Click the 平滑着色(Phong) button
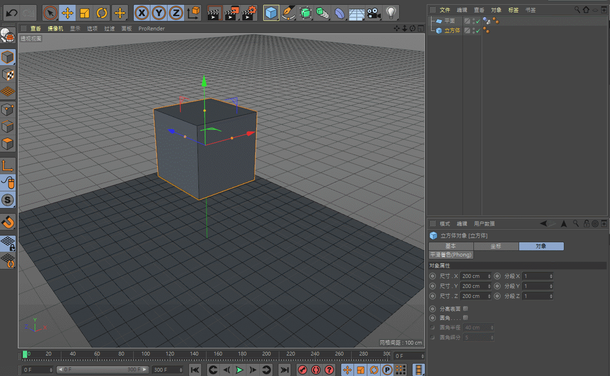 point(451,255)
